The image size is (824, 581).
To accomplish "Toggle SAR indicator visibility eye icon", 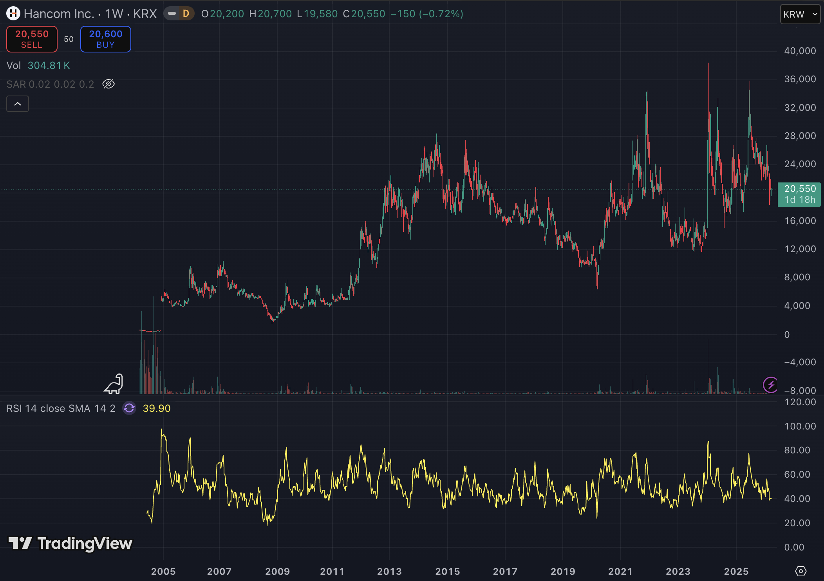I will [108, 84].
